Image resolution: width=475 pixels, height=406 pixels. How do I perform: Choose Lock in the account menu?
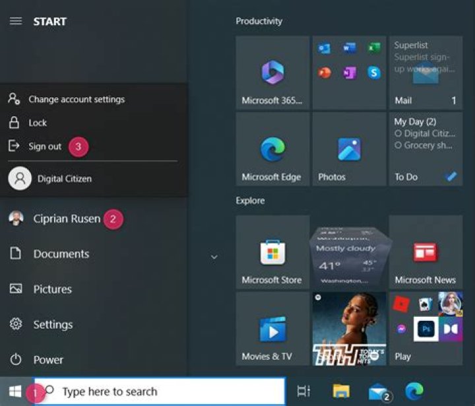(38, 123)
